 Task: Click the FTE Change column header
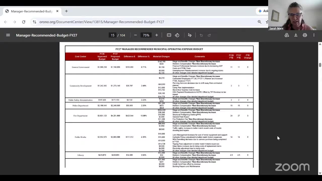[248, 57]
